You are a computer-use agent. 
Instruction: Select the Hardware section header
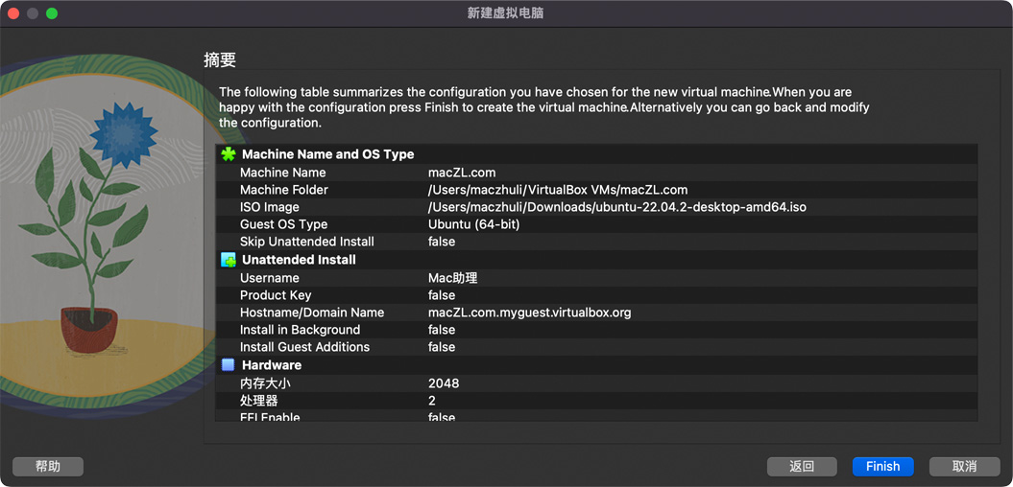pyautogui.click(x=272, y=365)
